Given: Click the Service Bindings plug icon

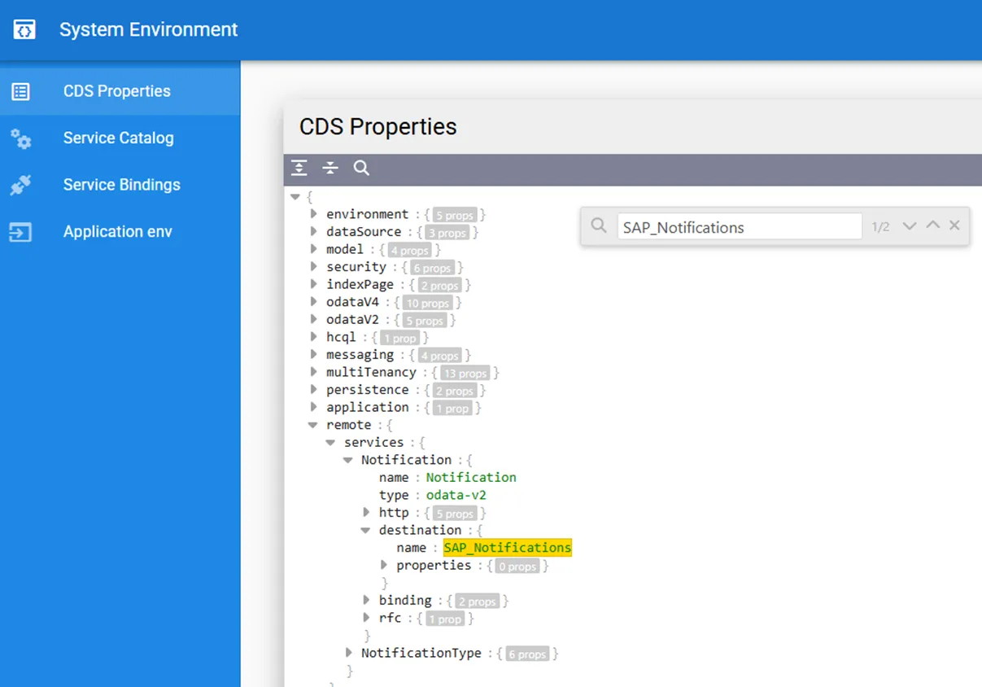Looking at the screenshot, I should click(20, 185).
